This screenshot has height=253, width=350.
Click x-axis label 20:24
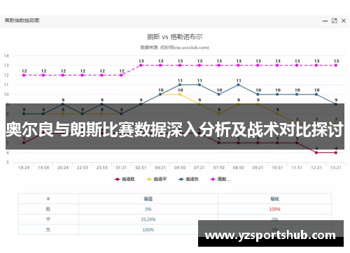coord(63,168)
